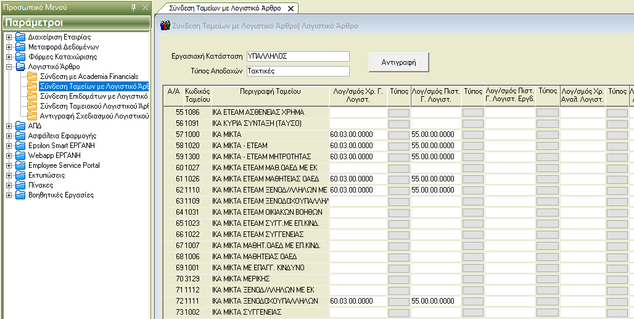Viewport: 634px width, 319px height.
Task: Click the Epsilon Smart ΕΡΓΑΝΗ folder icon
Action: (21, 146)
